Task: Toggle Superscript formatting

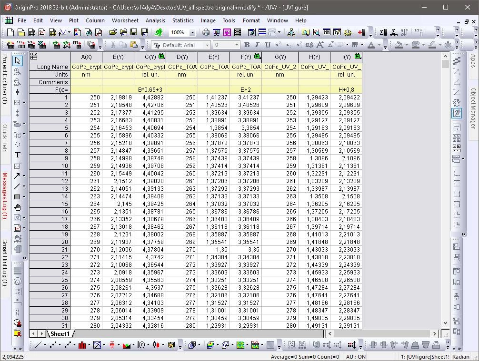Action: coord(278,45)
